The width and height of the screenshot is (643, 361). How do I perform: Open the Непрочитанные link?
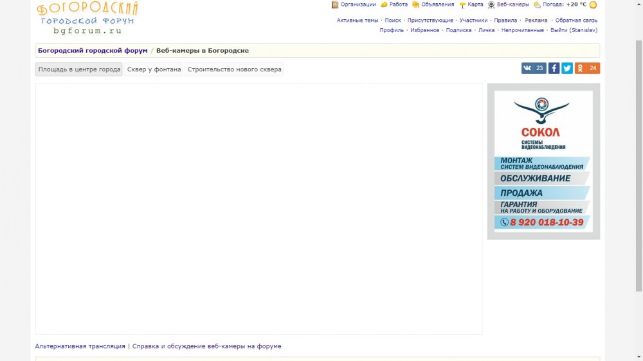[522, 30]
